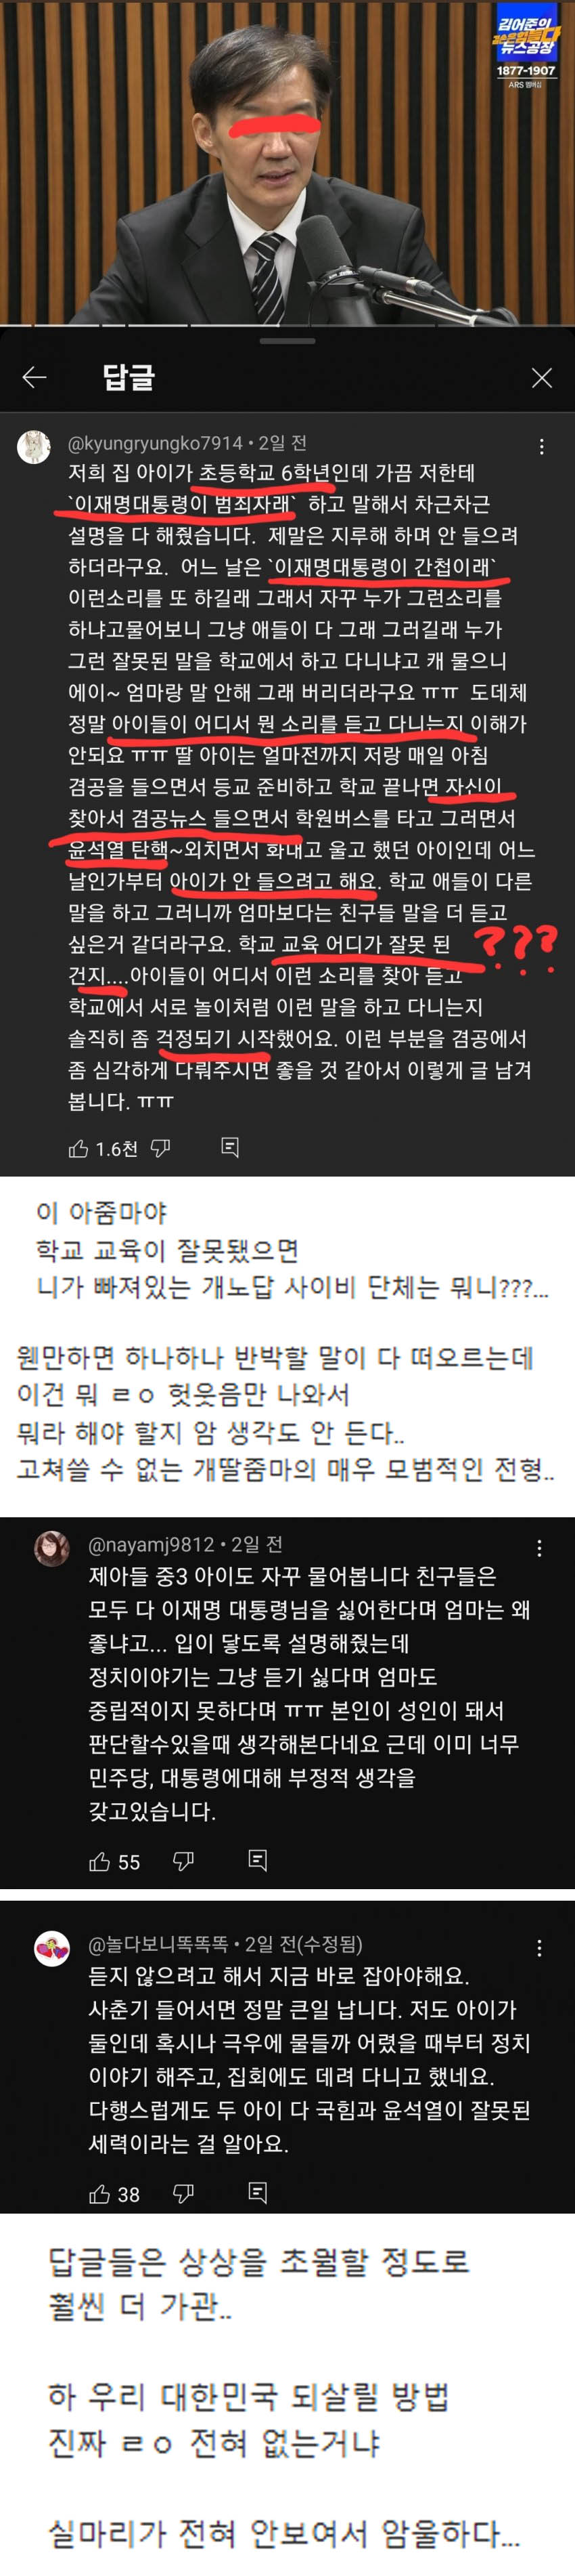Close the 답글 replies panel
Image resolution: width=575 pixels, height=2576 pixels.
coord(541,377)
